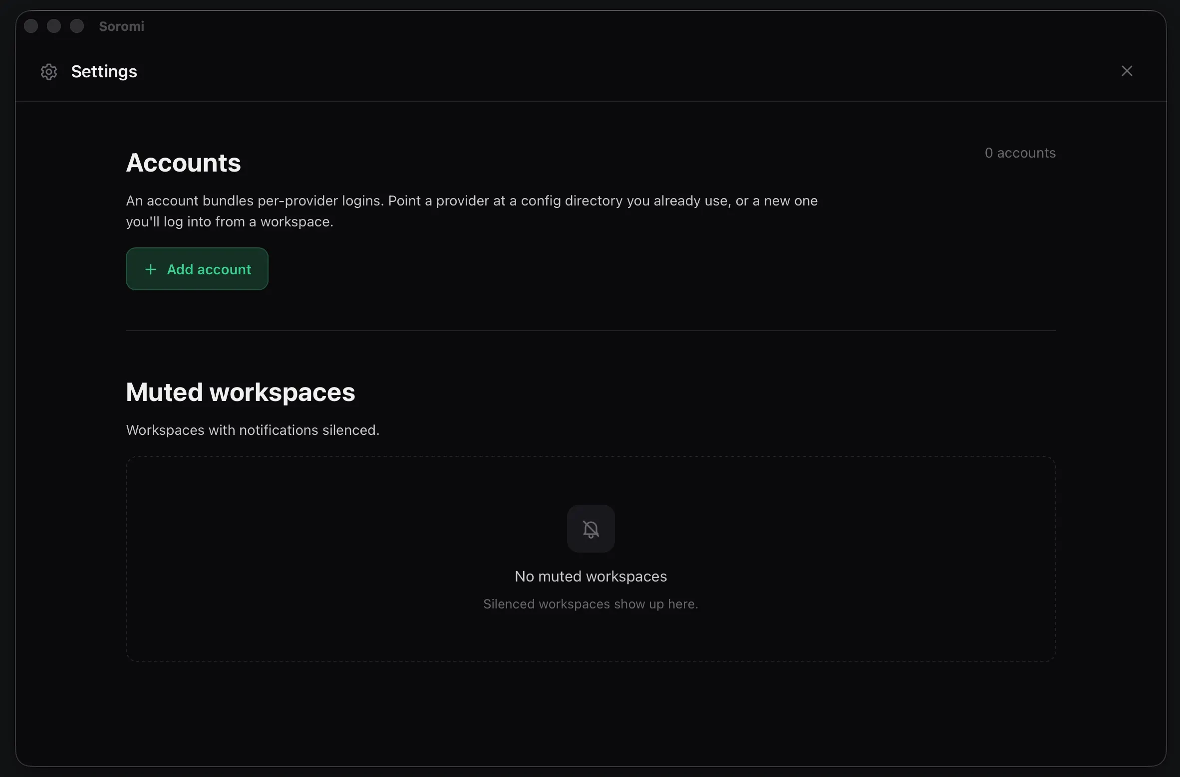The image size is (1180, 777).
Task: Click the Muted workspaces heading
Action: point(241,392)
